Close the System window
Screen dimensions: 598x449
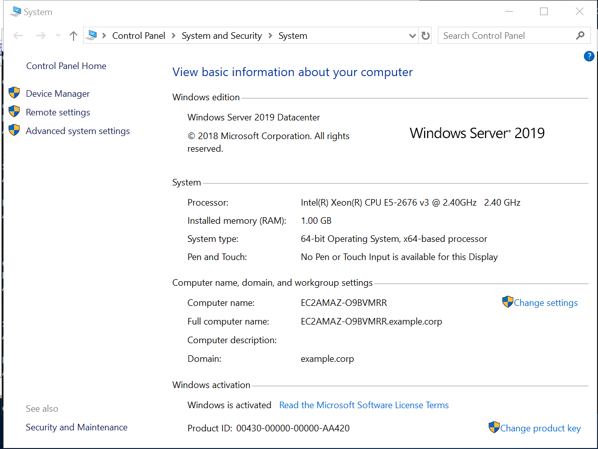coord(579,12)
